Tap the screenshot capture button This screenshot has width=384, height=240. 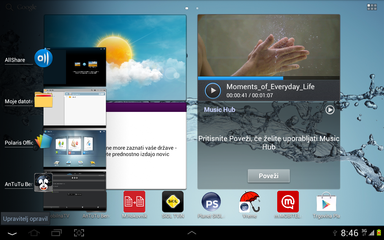point(79,233)
